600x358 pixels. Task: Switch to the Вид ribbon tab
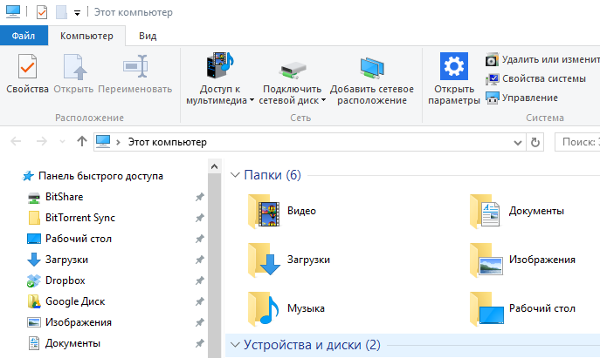coord(148,36)
